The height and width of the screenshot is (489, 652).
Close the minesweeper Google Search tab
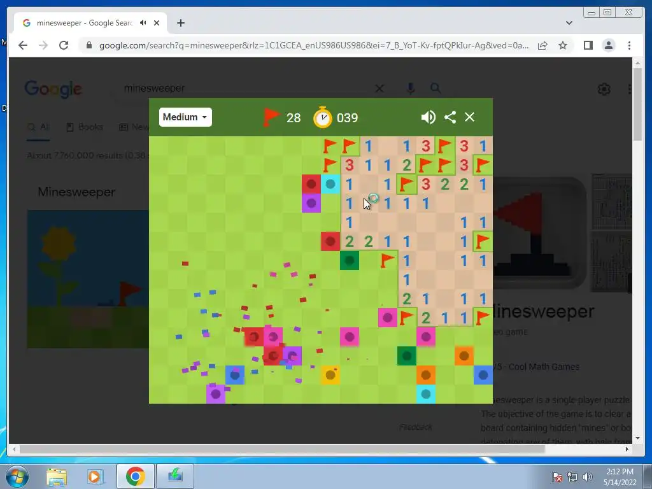tap(157, 23)
